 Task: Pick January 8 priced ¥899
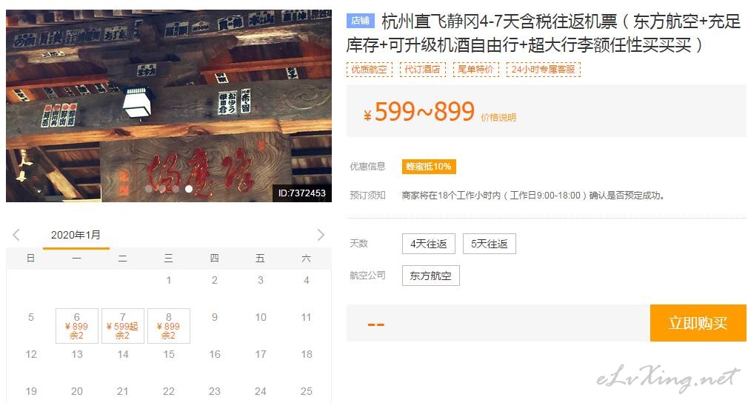click(x=169, y=326)
